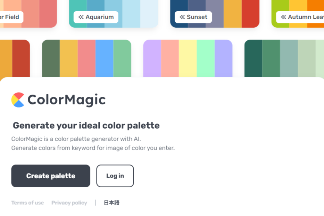The height and width of the screenshot is (216, 324).
Task: Click the Log in button
Action: [x=115, y=176]
